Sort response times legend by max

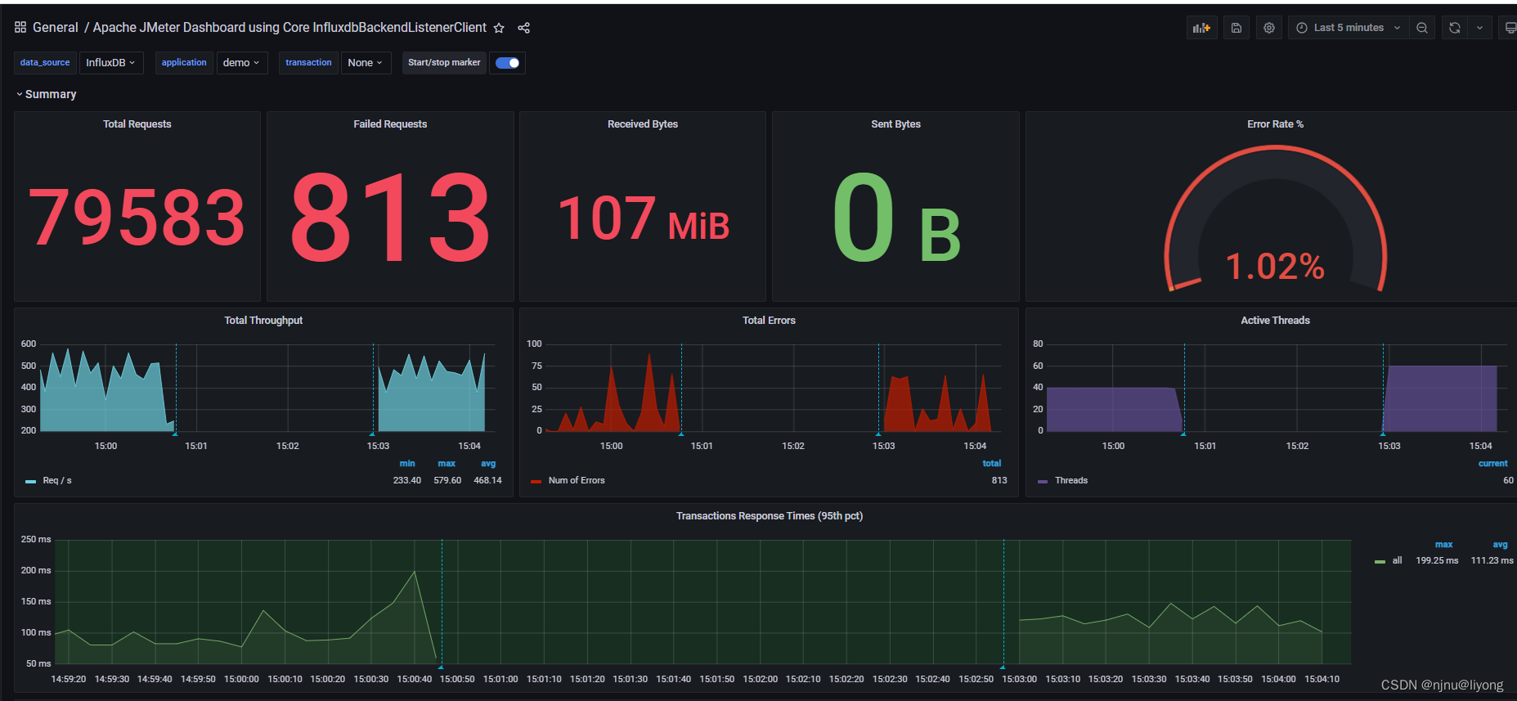click(x=1444, y=545)
